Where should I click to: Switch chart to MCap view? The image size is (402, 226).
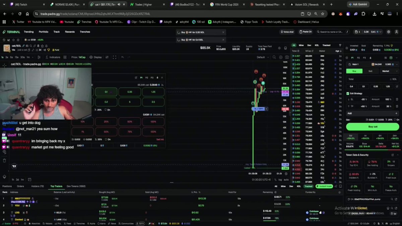[82, 57]
